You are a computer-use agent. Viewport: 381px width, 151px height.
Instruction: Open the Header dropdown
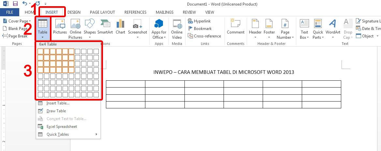255,29
